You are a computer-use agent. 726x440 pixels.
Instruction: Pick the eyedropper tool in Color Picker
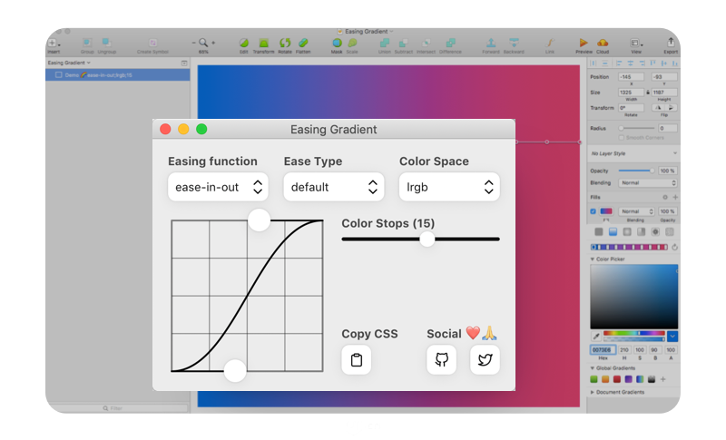595,337
